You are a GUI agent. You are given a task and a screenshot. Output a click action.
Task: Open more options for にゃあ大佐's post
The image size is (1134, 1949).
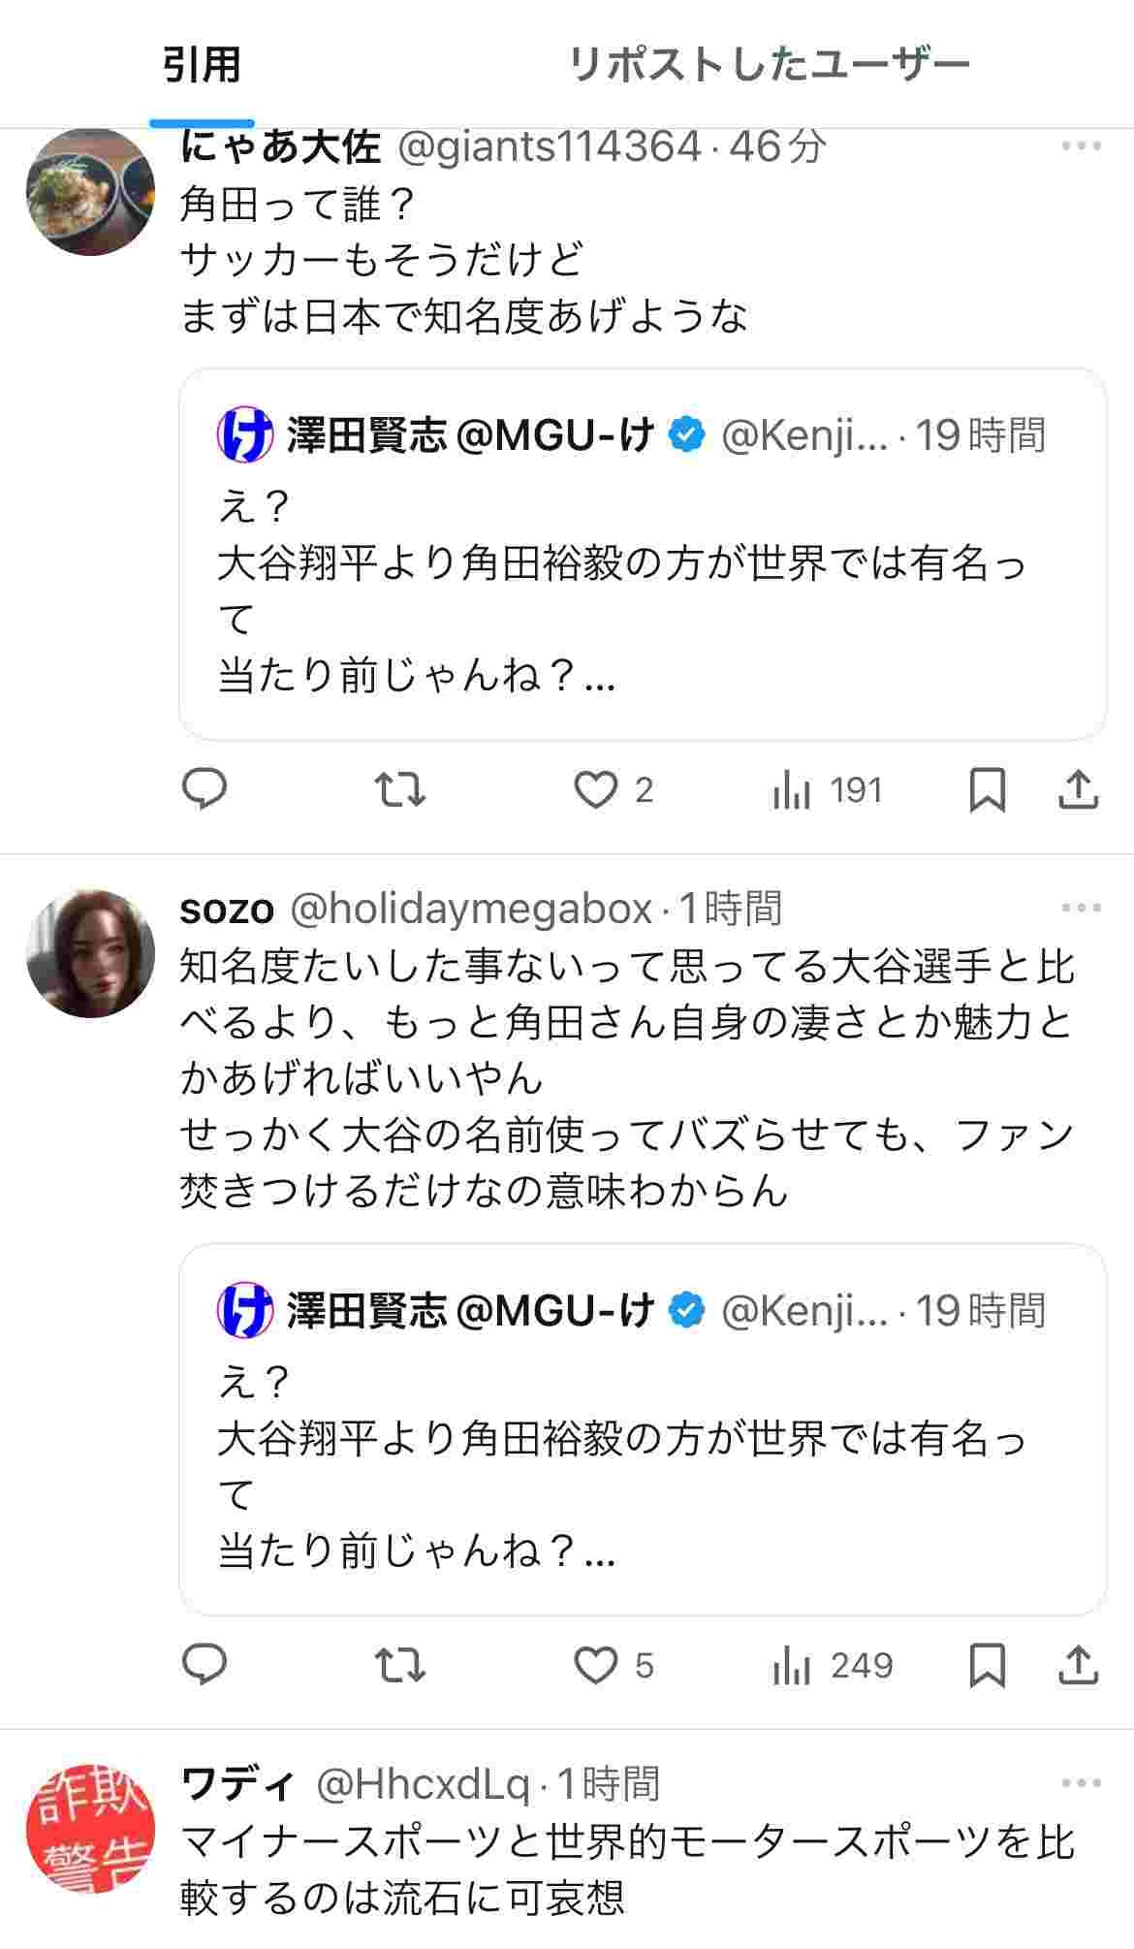coord(1081,147)
